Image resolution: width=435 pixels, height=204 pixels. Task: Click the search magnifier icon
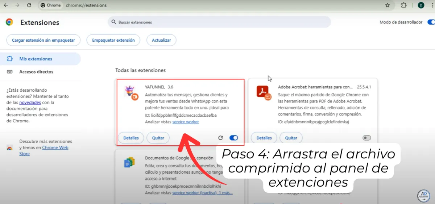point(114,22)
